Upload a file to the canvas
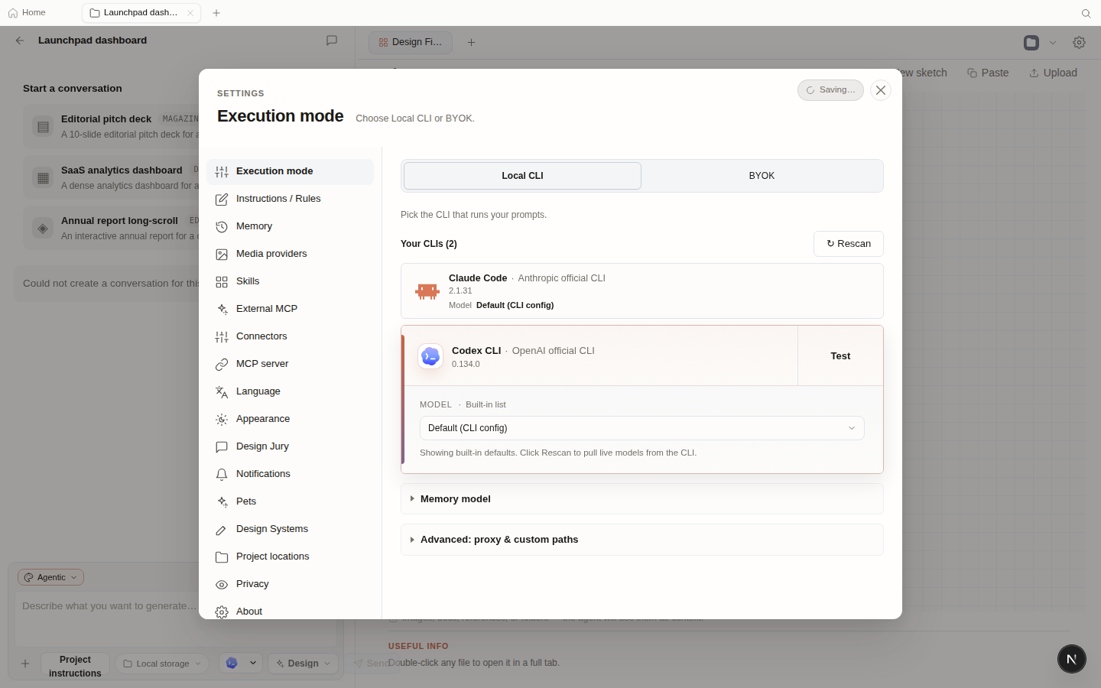The height and width of the screenshot is (688, 1101). coord(1053,73)
